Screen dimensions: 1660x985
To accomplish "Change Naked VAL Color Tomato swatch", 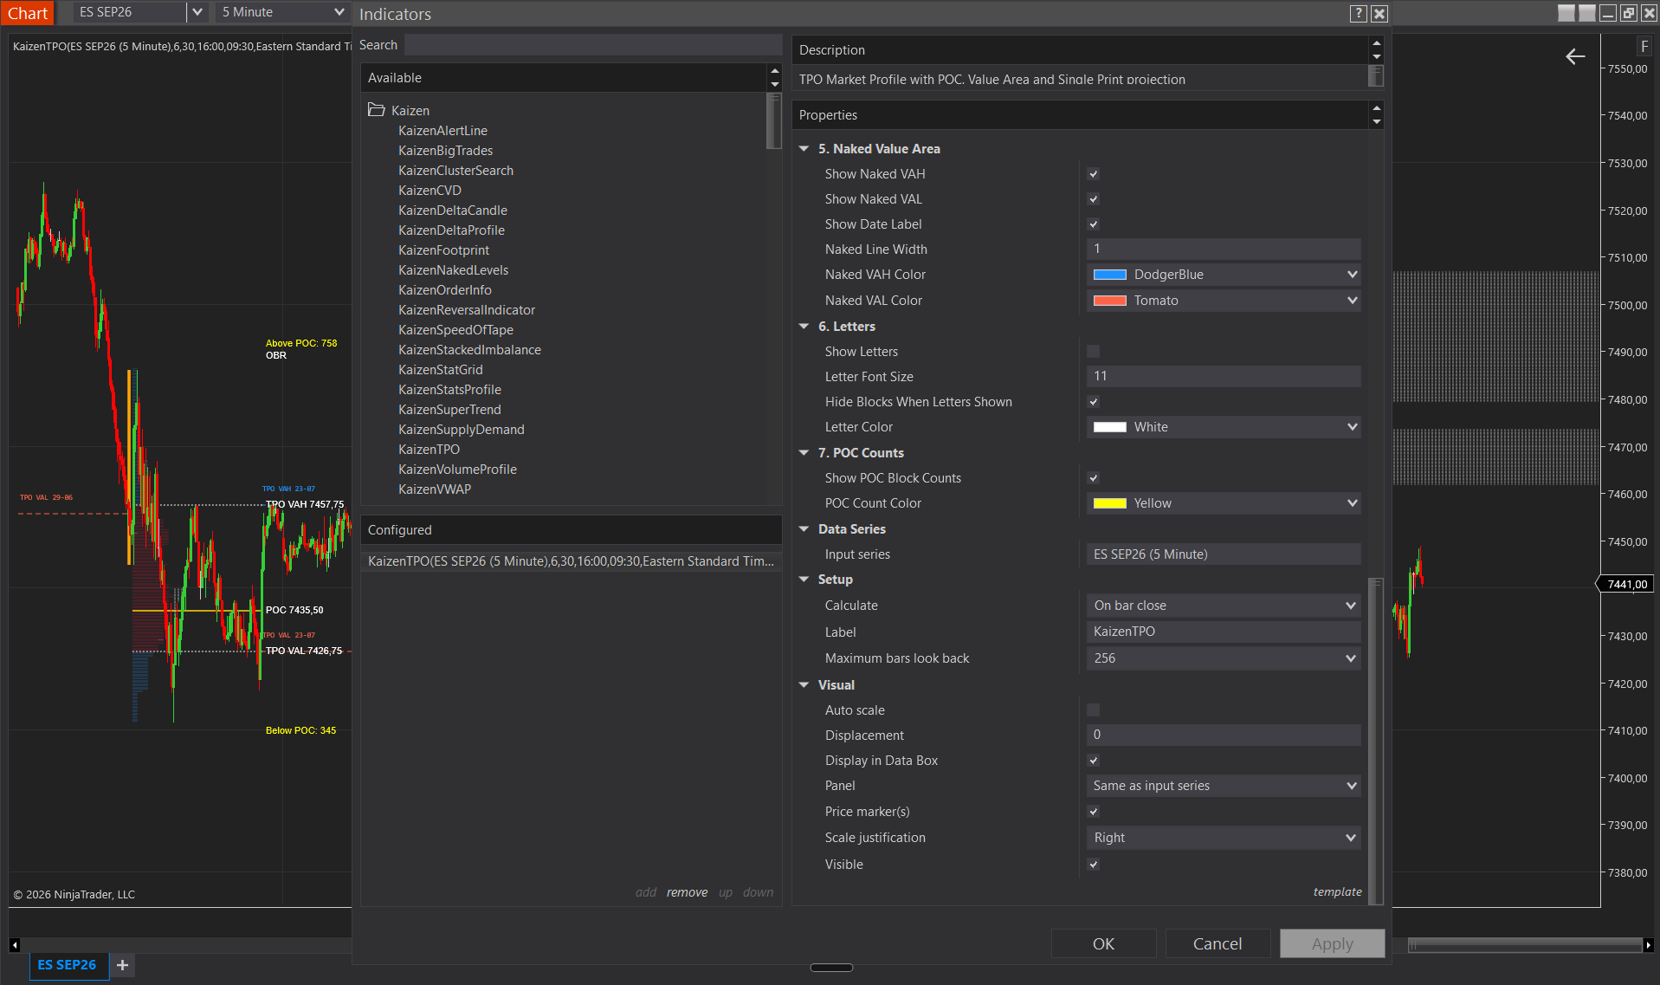I will click(1109, 301).
